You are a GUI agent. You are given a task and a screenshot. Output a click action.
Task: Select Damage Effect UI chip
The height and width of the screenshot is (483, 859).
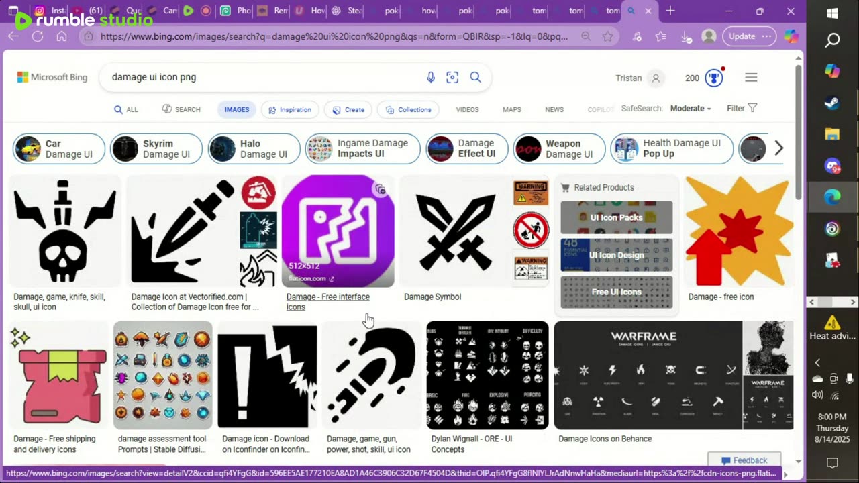pos(466,149)
